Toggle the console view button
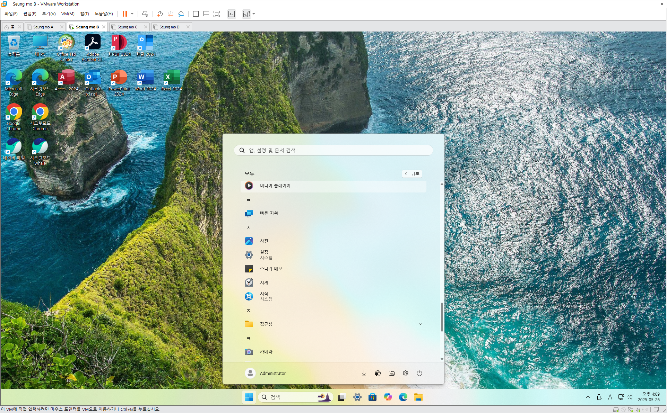This screenshot has height=413, width=667. [x=232, y=14]
